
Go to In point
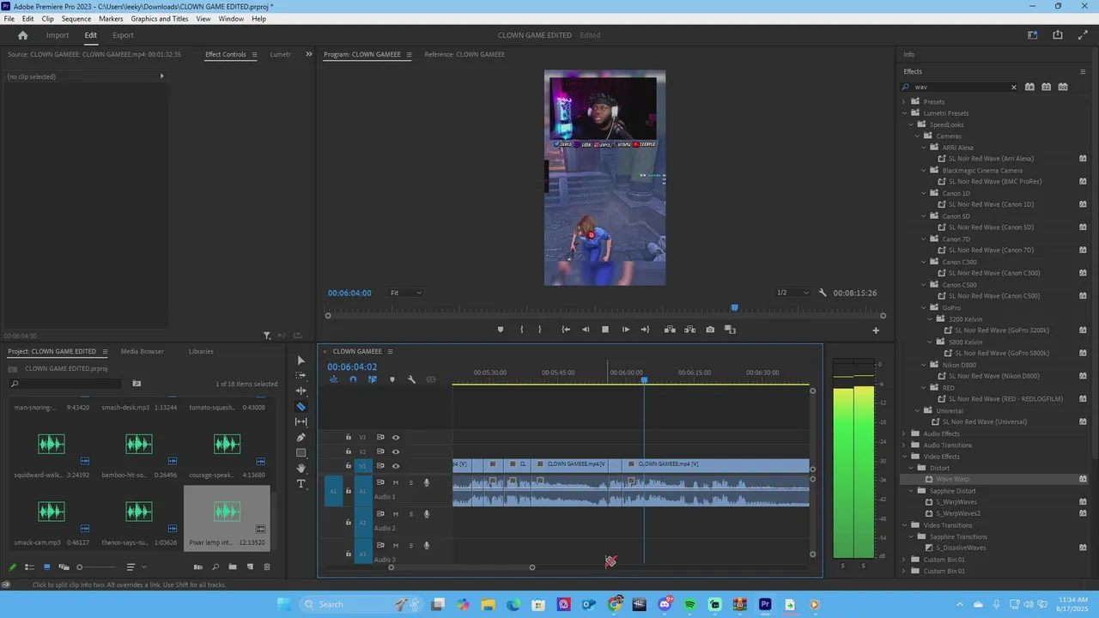click(x=566, y=330)
